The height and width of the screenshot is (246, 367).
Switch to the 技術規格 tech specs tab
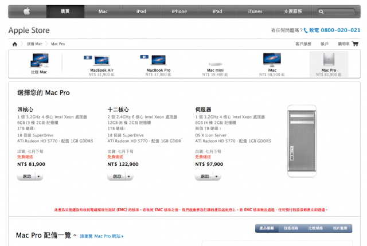pyautogui.click(x=291, y=228)
